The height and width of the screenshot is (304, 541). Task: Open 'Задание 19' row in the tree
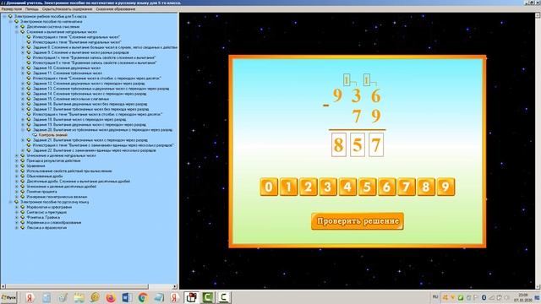coord(90,125)
